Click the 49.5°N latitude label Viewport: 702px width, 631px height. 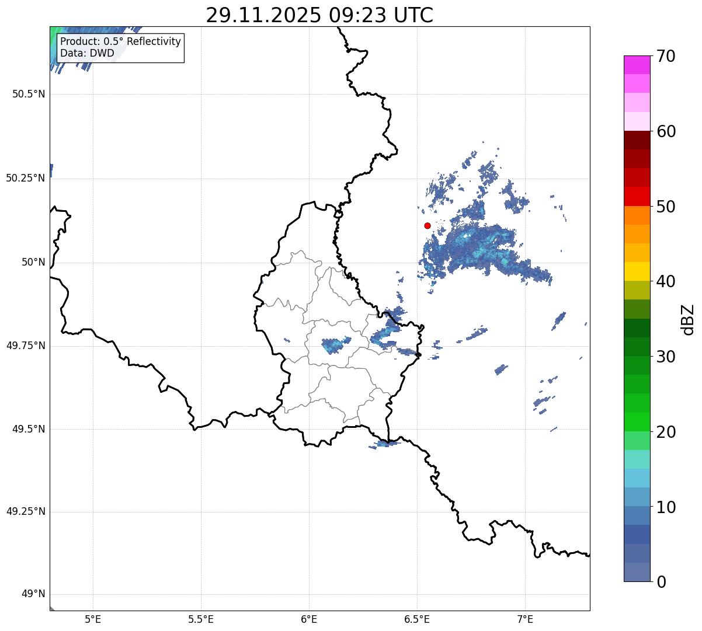[x=29, y=429]
